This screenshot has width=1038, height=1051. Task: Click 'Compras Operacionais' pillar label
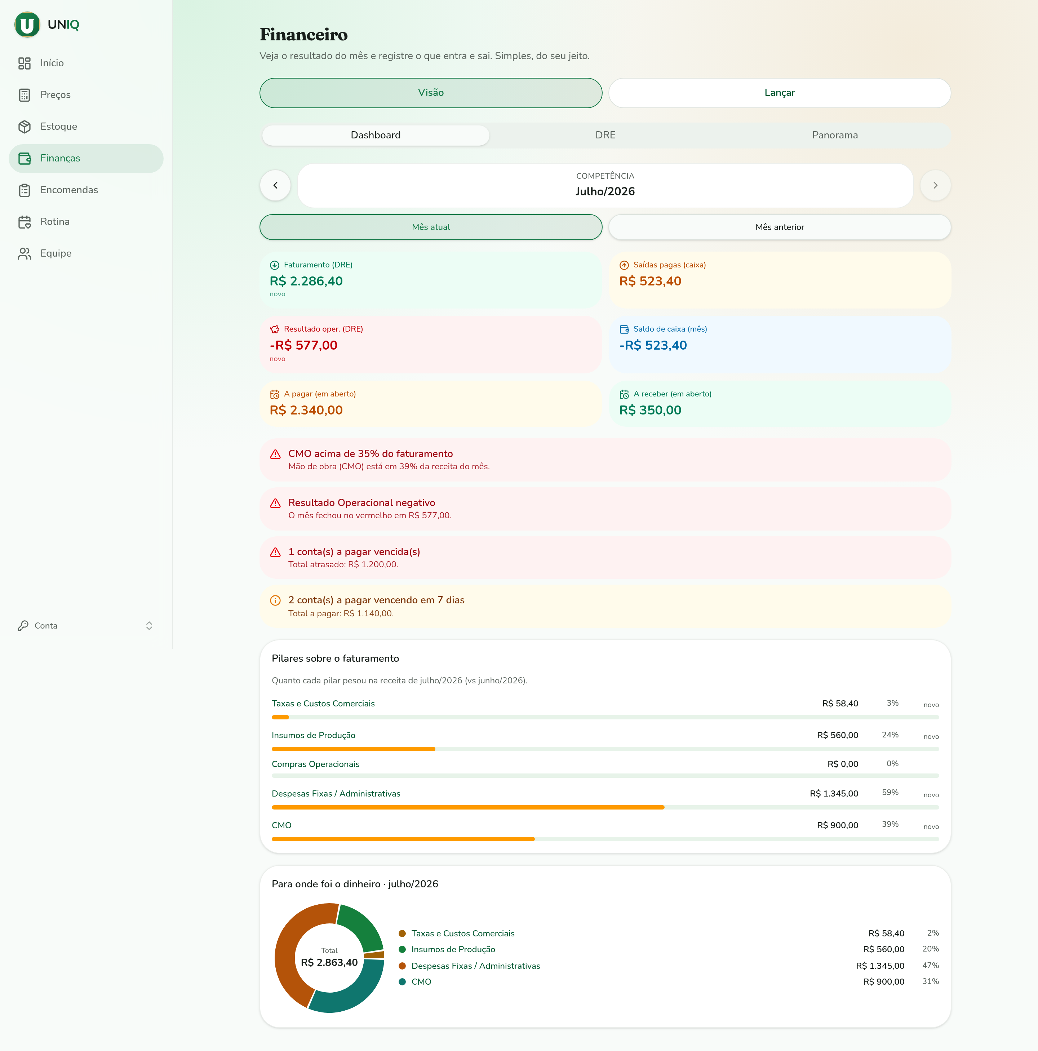[x=315, y=764]
